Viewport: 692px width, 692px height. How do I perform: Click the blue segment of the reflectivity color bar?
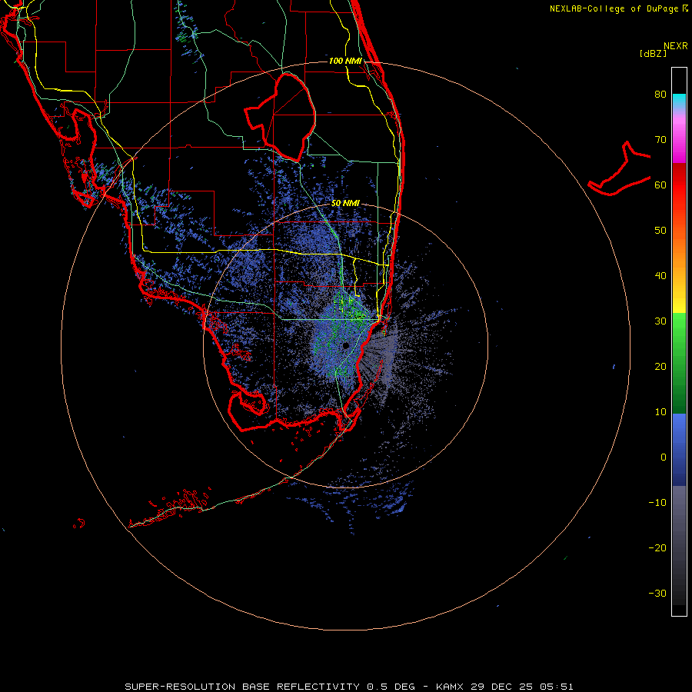click(x=679, y=449)
